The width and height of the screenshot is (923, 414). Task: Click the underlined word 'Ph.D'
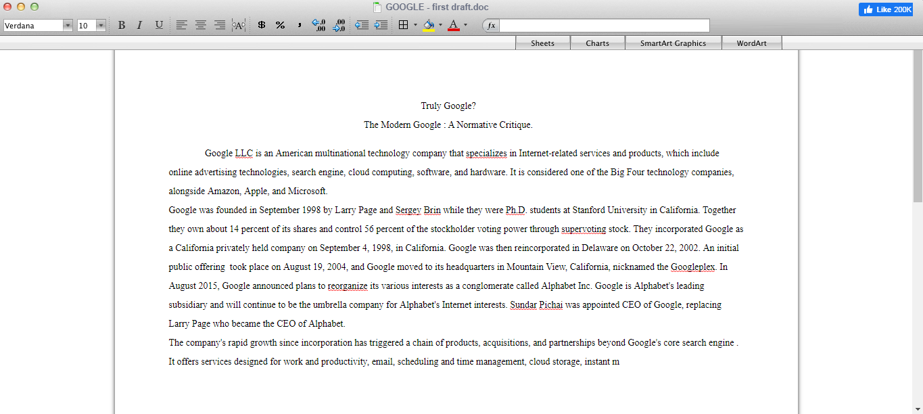[x=515, y=210]
